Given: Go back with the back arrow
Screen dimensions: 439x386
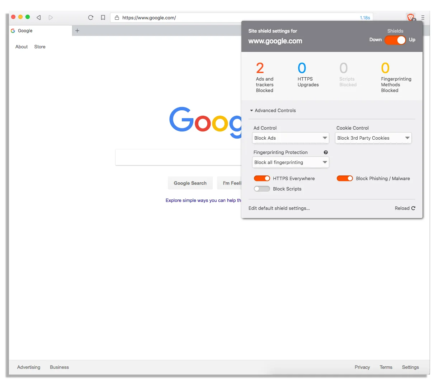Looking at the screenshot, I should (39, 18).
